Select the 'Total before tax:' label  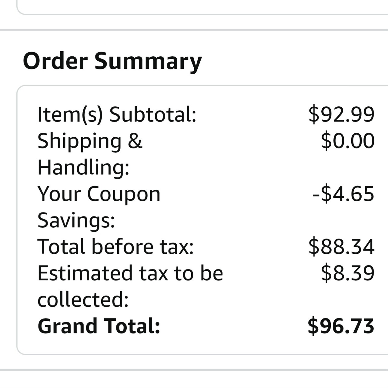click(x=115, y=247)
